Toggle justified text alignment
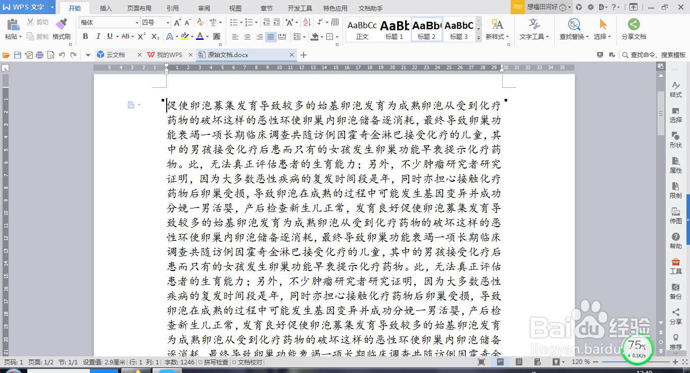690x373 pixels. pos(271,36)
